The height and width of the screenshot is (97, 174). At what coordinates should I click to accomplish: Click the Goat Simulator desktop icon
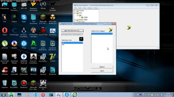52,6
